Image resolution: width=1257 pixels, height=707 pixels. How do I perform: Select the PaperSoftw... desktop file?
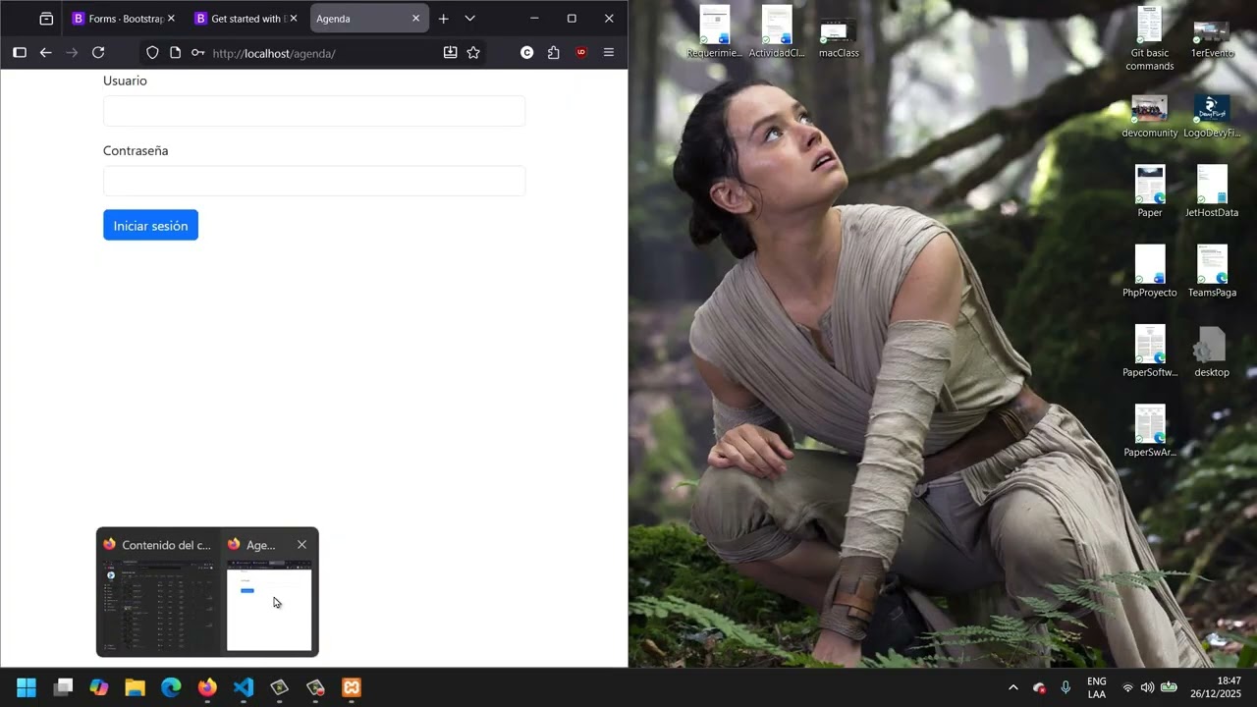(1150, 352)
